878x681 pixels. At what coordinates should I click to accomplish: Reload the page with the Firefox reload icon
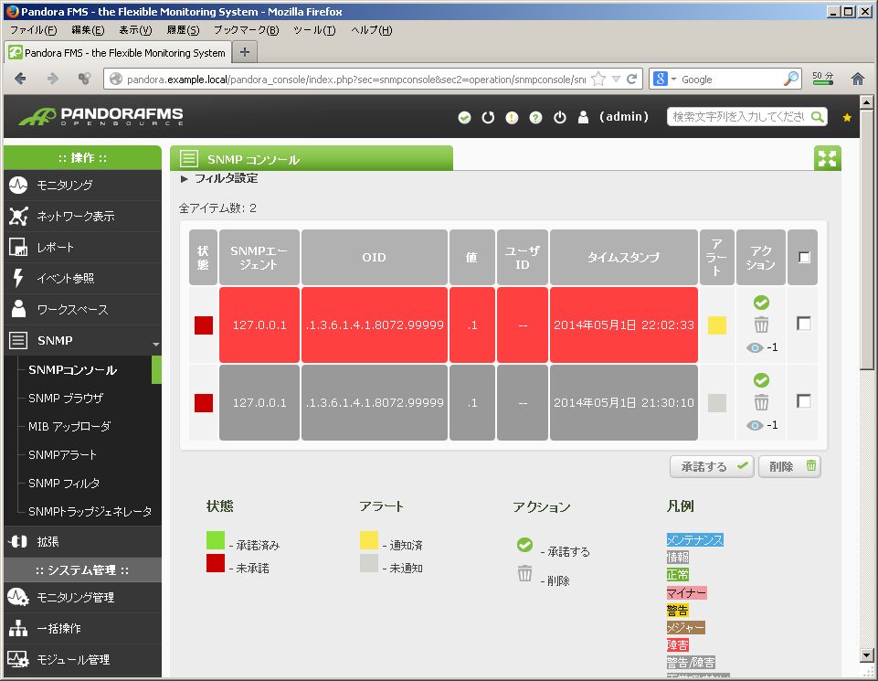coord(631,79)
